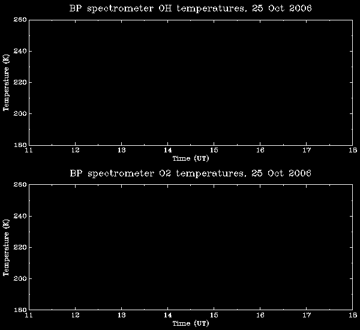Image resolution: width=360 pixels, height=330 pixels.
Task: Pick hour 14 on OH plot time axis
Action: coord(168,150)
